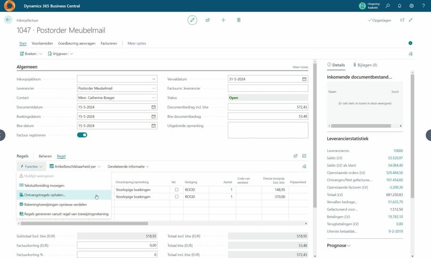
Task: Click the Algemeen section heading
Action: pyautogui.click(x=27, y=67)
